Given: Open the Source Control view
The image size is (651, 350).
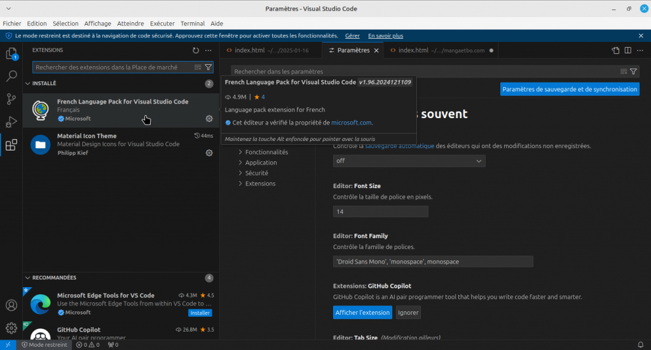Looking at the screenshot, I should point(11,99).
